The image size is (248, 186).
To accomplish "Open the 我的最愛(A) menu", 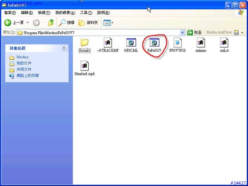I will click(65, 13).
